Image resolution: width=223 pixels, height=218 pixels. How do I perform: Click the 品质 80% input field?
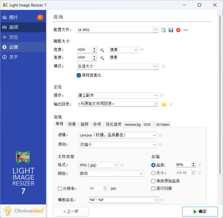coord(183,165)
